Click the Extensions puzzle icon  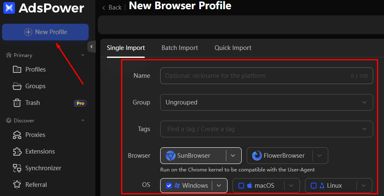[17, 151]
